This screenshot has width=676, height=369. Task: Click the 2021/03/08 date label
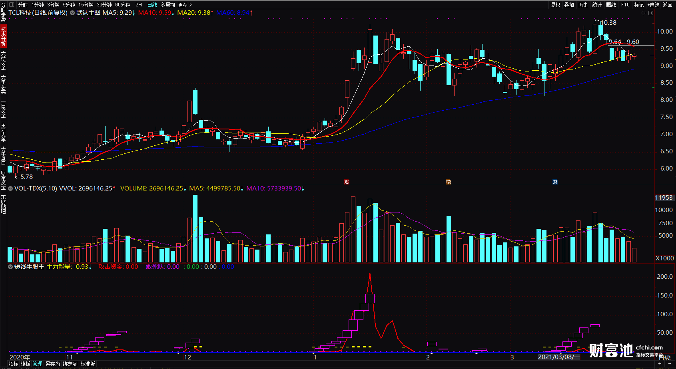tap(559, 357)
